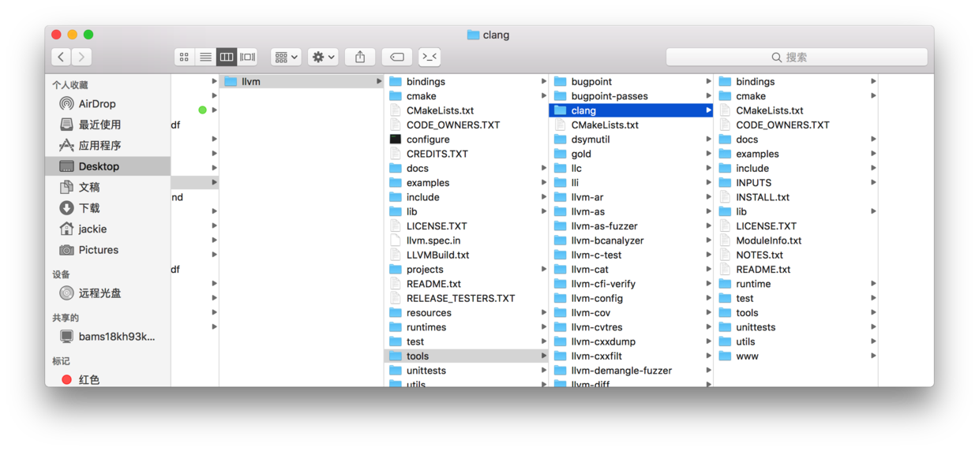The image size is (979, 451).
Task: Go forward with the right arrow button
Action: tap(81, 57)
